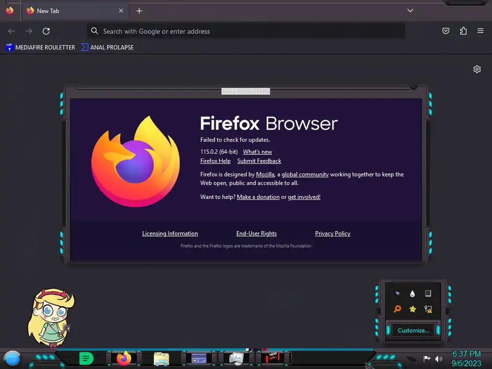Open the What's new link
Image resolution: width=492 pixels, height=369 pixels.
point(258,152)
